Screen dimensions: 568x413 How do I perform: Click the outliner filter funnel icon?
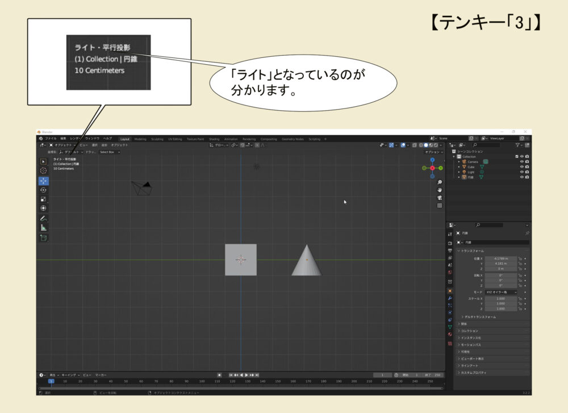coord(517,145)
